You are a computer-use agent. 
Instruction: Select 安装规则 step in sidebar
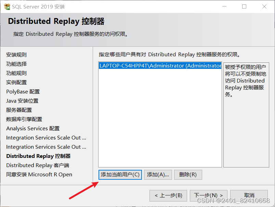point(16,55)
